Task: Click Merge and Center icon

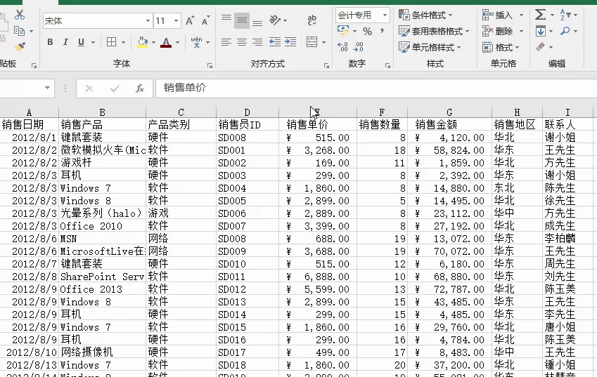Action: 312,42
